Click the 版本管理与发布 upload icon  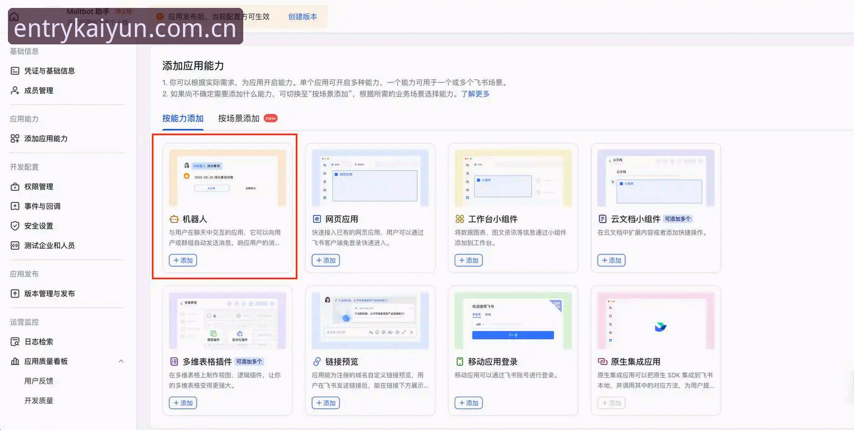tap(15, 293)
